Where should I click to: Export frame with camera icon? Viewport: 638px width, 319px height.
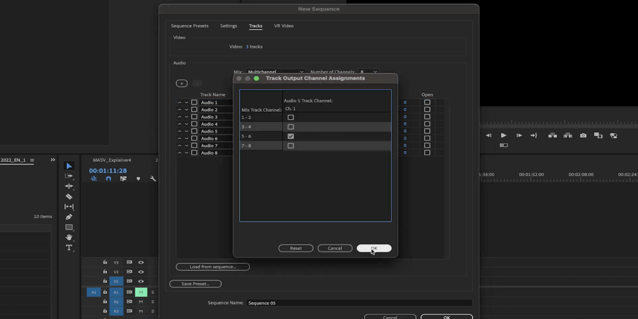tap(583, 136)
